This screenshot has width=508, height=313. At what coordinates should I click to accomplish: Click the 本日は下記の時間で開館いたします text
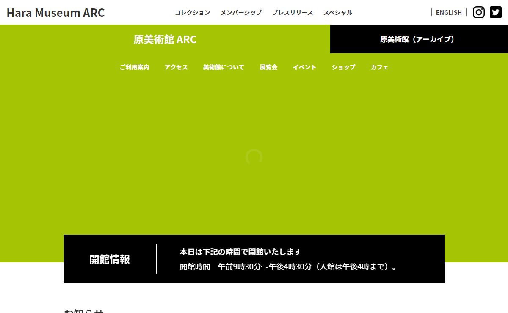pyautogui.click(x=240, y=252)
